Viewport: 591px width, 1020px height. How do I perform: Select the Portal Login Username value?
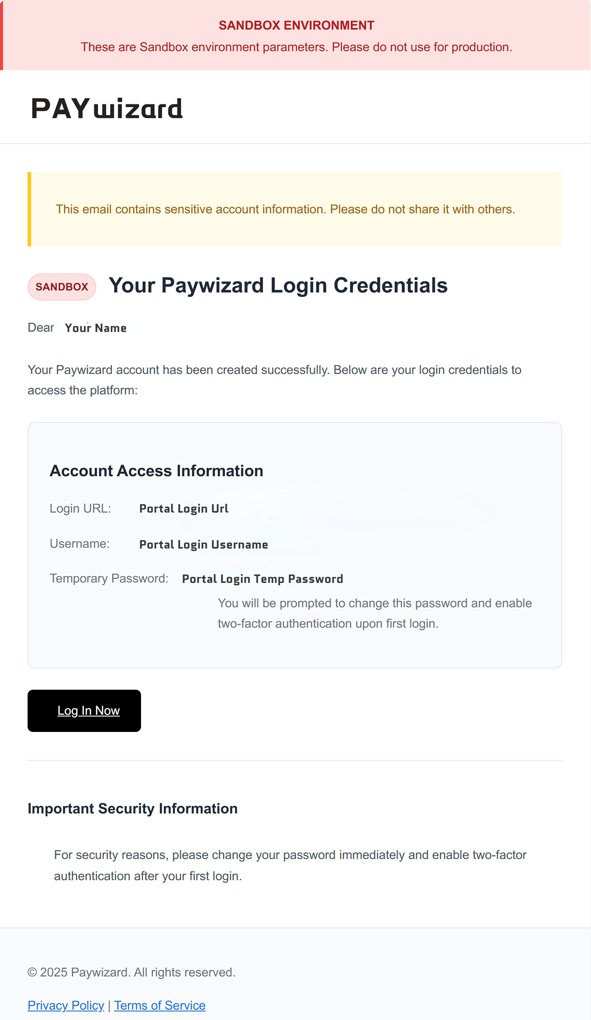pyautogui.click(x=203, y=545)
